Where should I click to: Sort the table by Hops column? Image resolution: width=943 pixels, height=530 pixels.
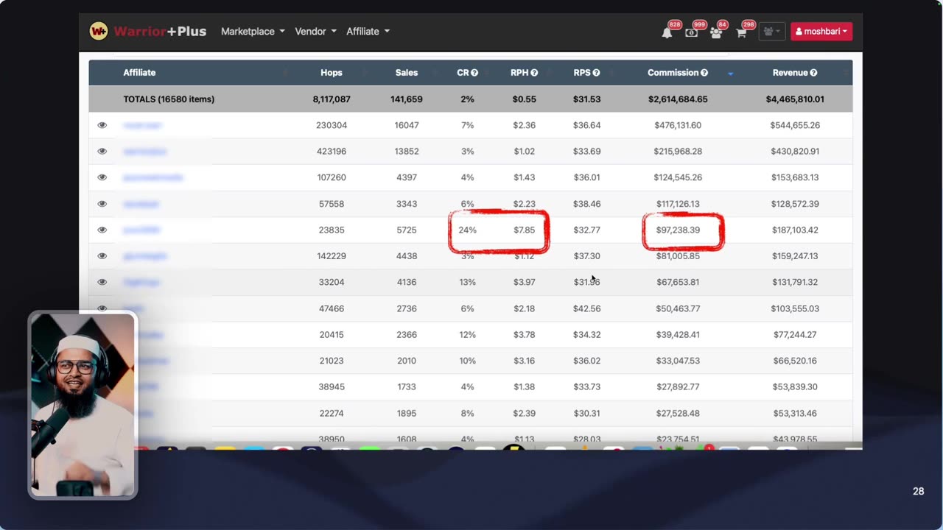(x=332, y=73)
